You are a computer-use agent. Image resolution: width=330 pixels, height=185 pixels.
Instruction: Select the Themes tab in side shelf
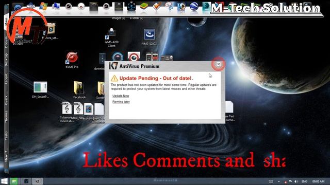click(6, 117)
